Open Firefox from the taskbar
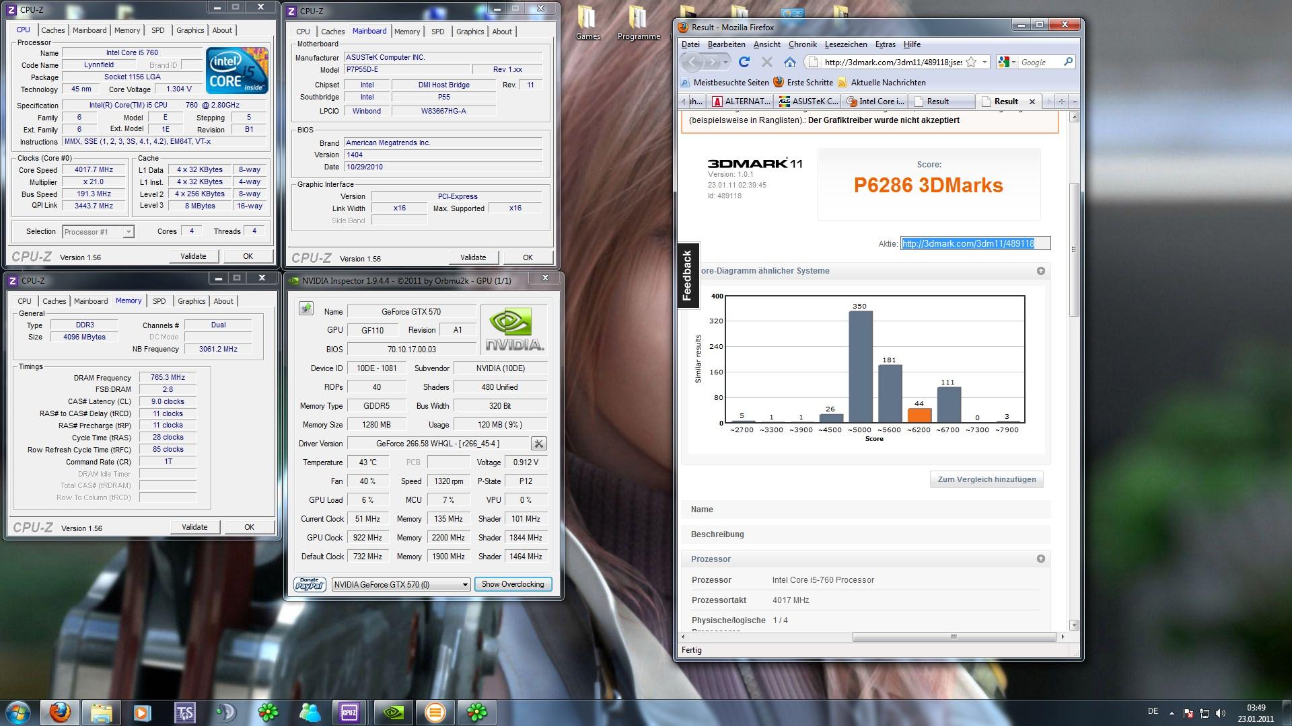 point(60,712)
